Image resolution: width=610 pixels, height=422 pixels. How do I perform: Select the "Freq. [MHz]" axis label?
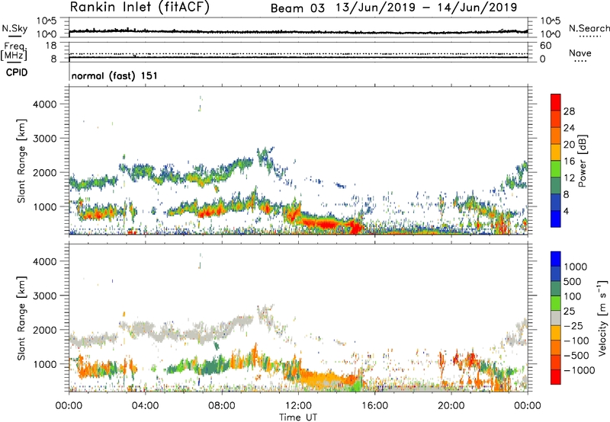tap(14, 51)
